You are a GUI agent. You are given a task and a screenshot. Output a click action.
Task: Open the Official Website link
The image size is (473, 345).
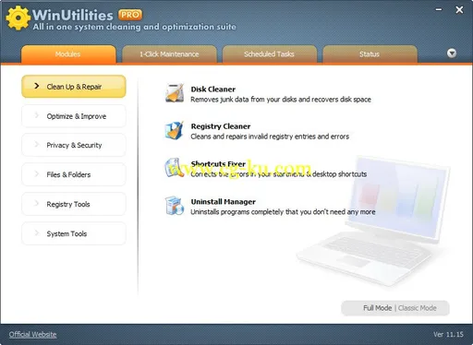(x=32, y=335)
